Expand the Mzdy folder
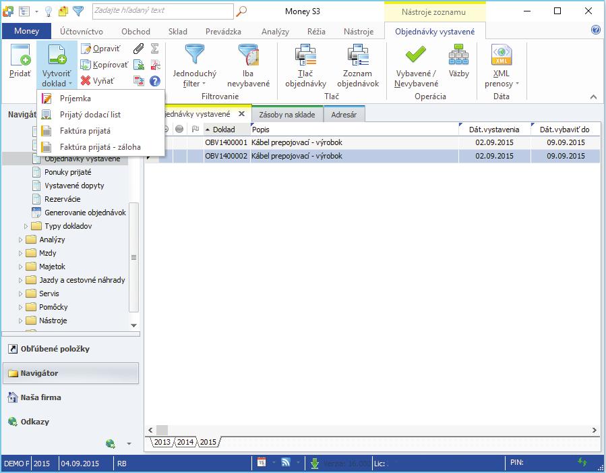The image size is (606, 473). pos(20,253)
